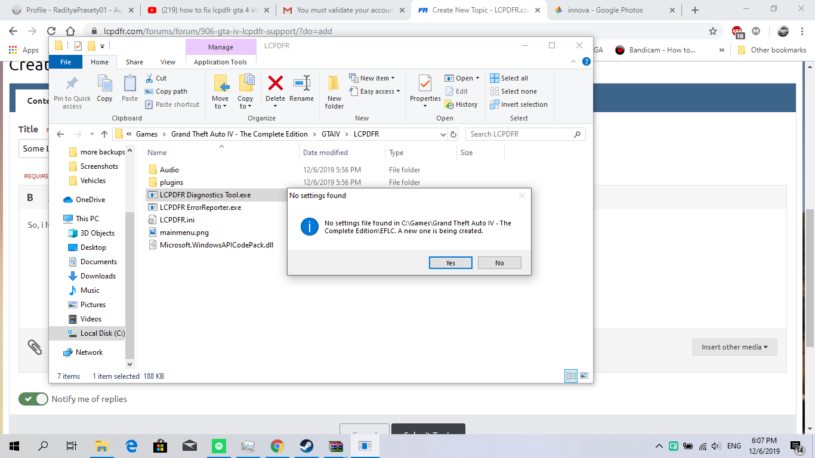Open WinRAR from the taskbar
815x458 pixels.
(x=335, y=445)
